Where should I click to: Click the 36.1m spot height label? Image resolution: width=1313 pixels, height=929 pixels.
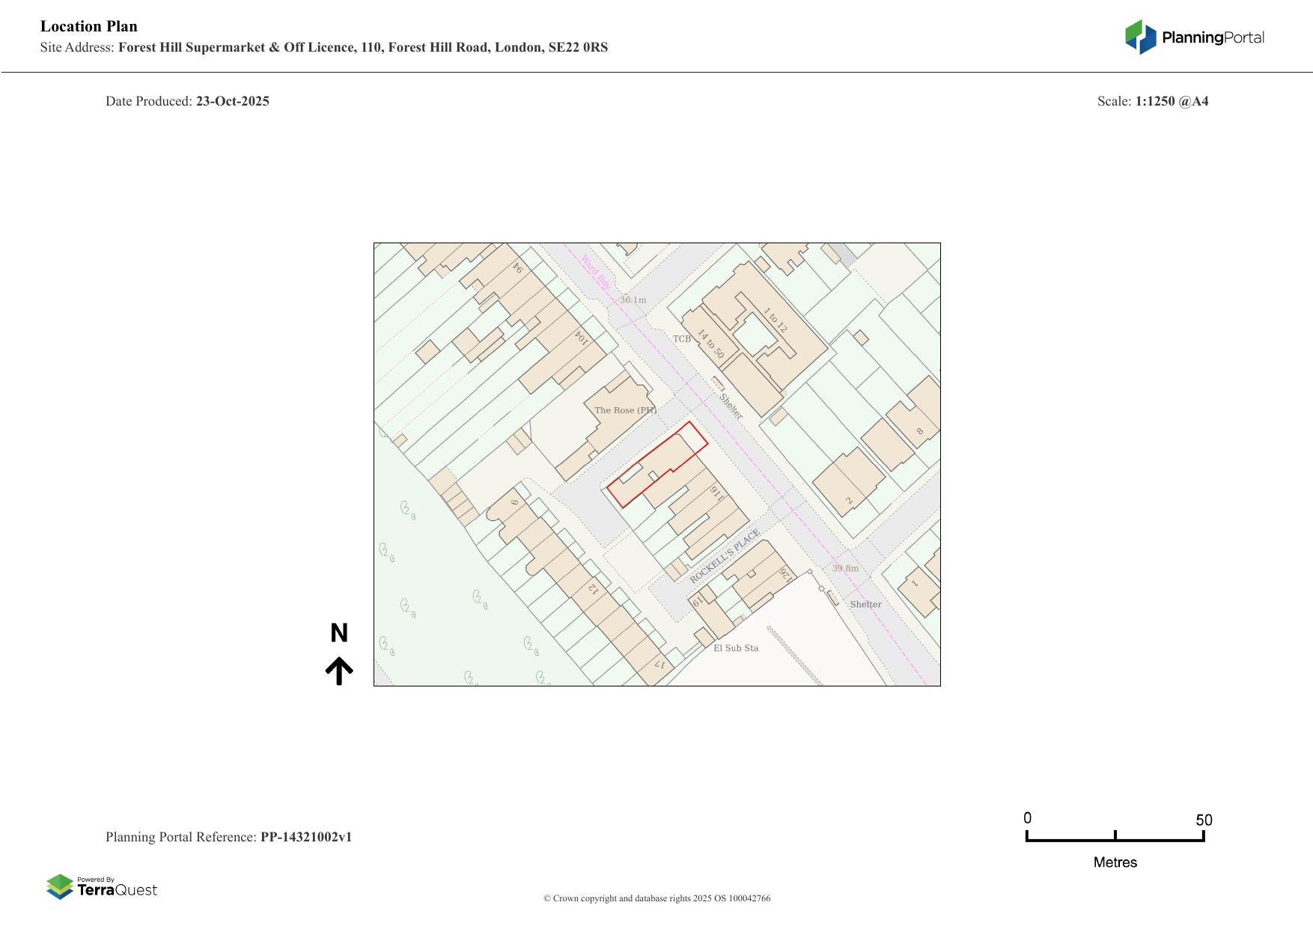tap(633, 300)
